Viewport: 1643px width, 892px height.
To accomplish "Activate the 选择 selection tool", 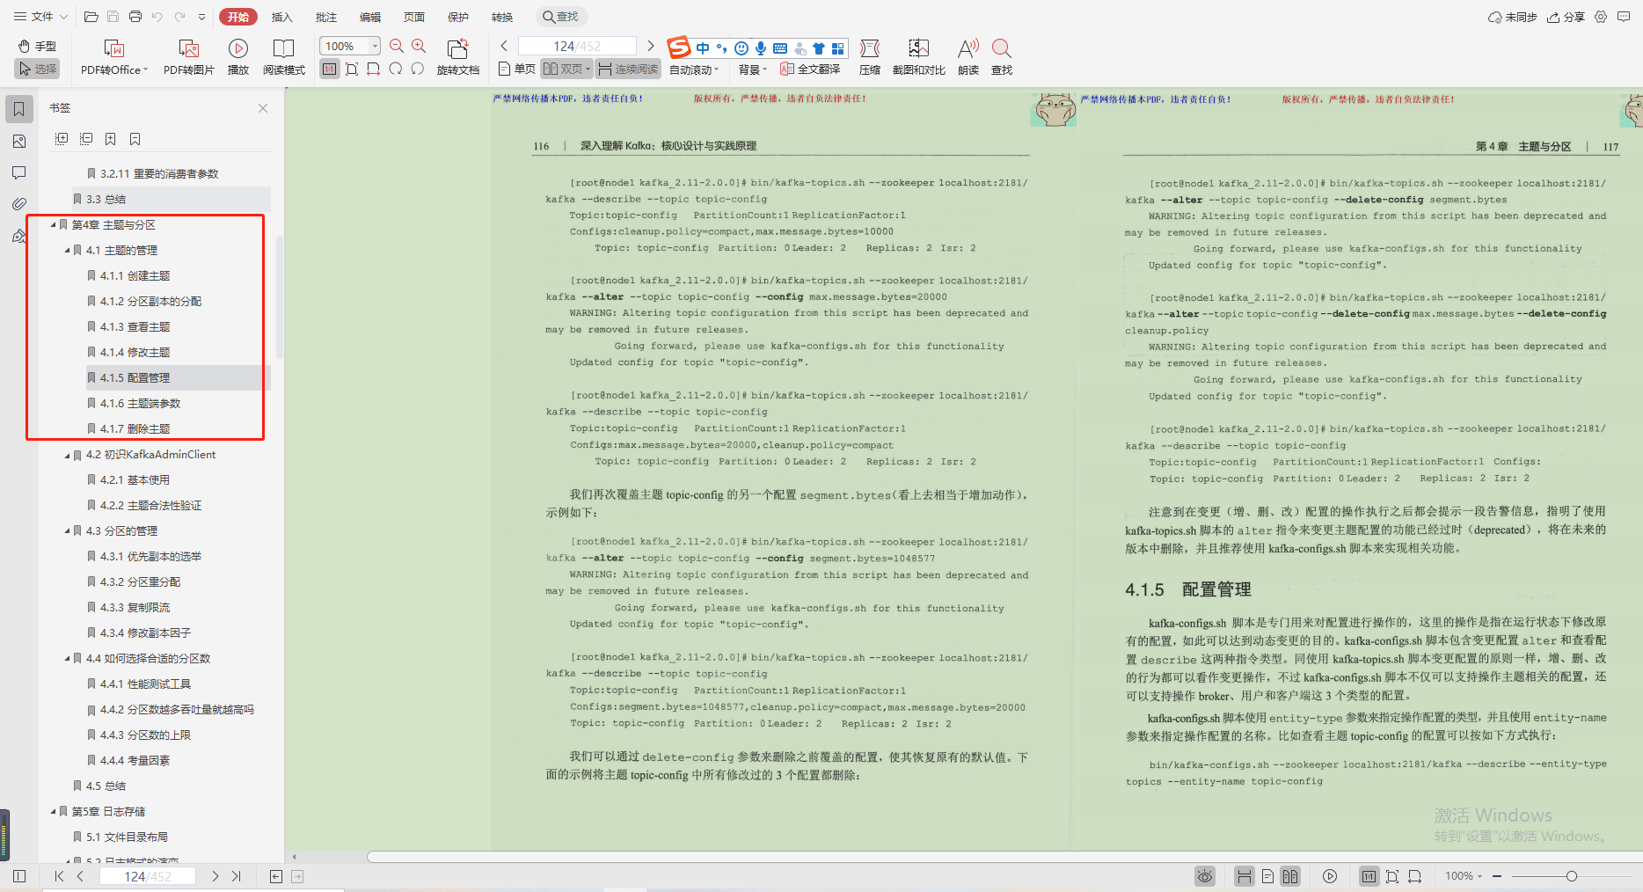I will 37,69.
